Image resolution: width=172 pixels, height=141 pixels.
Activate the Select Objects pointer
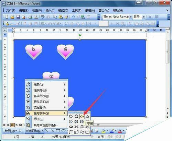tap(21, 131)
